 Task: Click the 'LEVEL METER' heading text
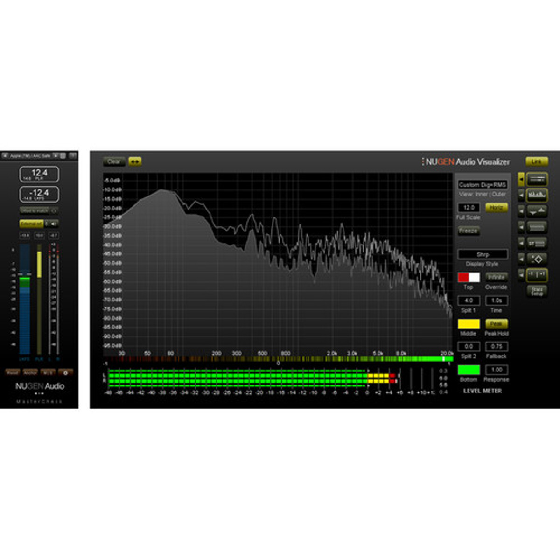[483, 391]
